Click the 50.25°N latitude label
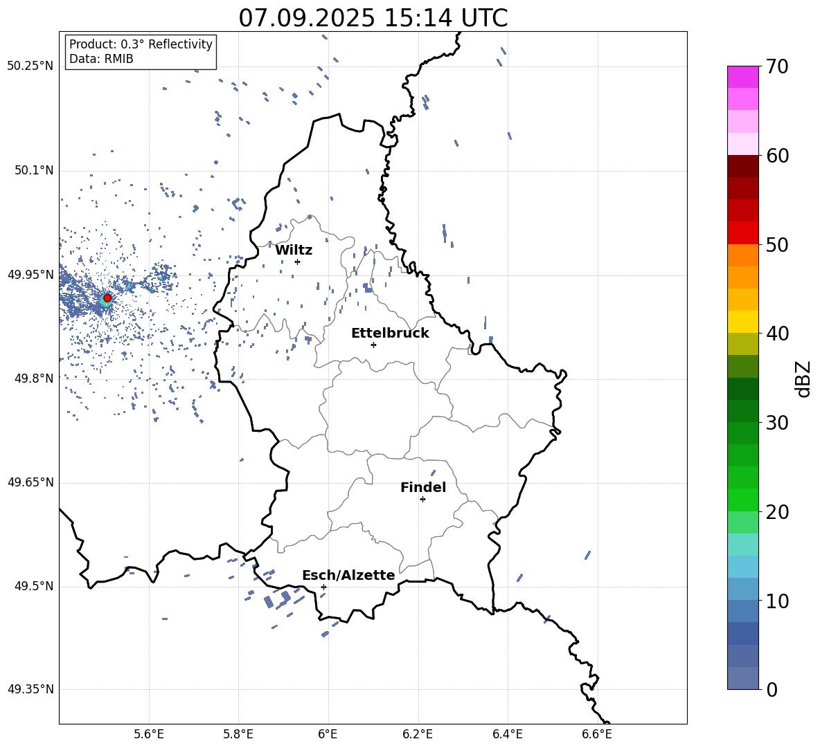Viewport: 820px width, 748px height. [x=30, y=66]
